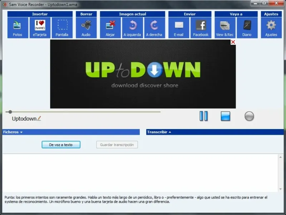The height and width of the screenshot is (215, 286).
Task: Delete audio using Borrar Audio icon
Action: click(x=86, y=28)
